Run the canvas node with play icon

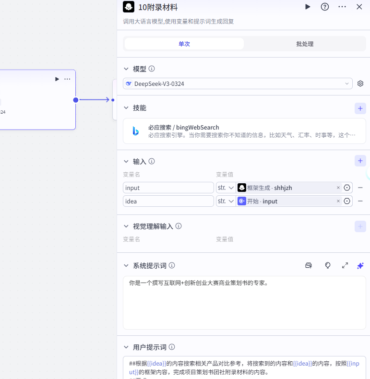point(57,79)
